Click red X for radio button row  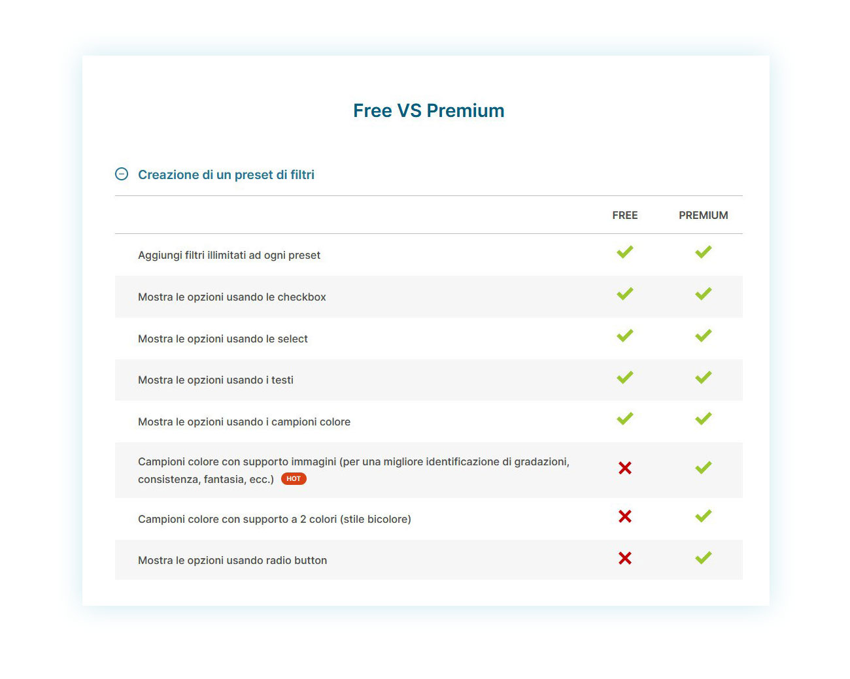(x=625, y=558)
